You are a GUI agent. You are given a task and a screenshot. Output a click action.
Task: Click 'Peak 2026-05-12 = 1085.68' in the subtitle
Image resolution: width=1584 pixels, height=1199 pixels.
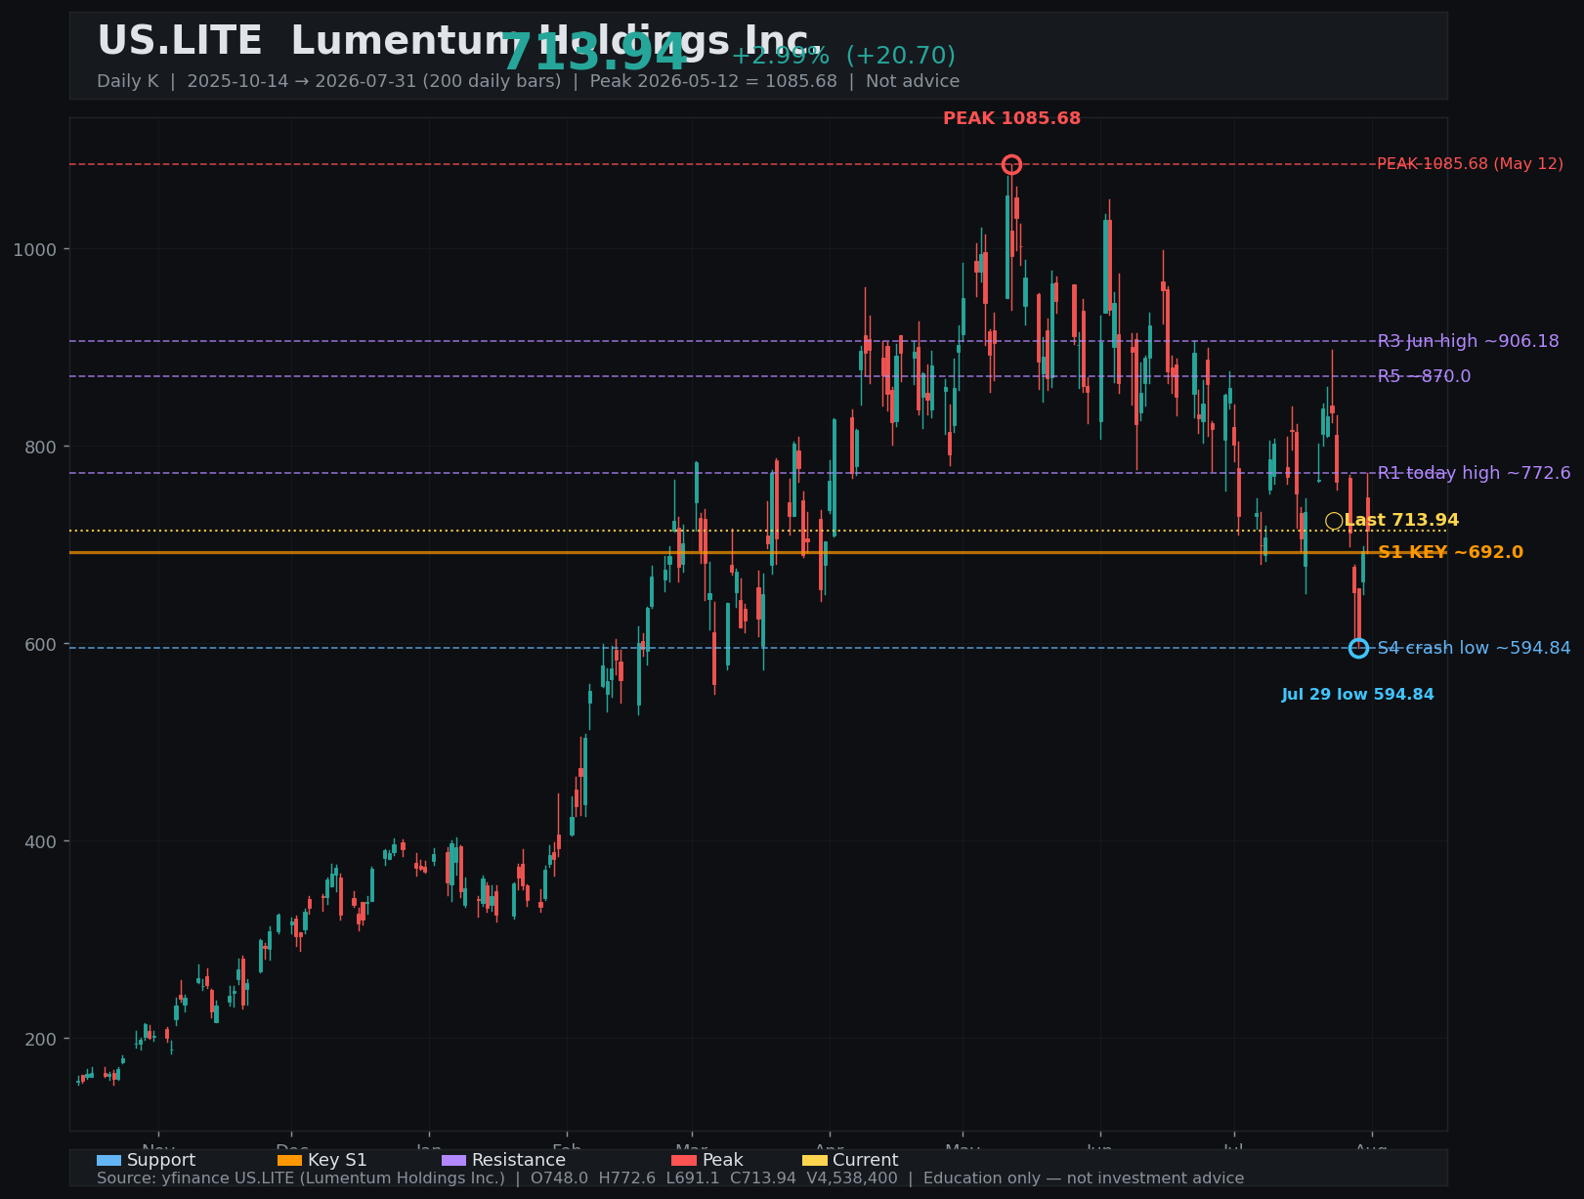713,81
